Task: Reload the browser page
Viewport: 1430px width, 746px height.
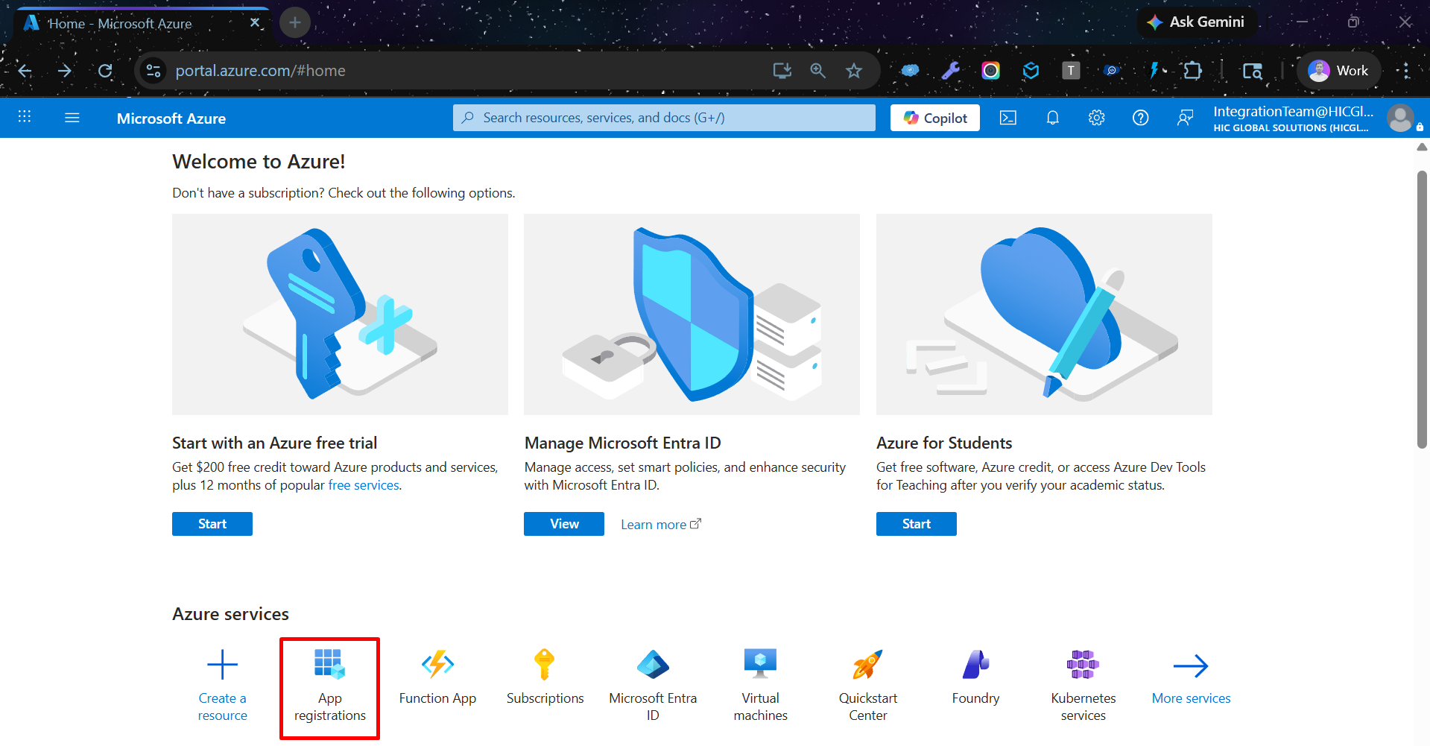Action: click(105, 71)
